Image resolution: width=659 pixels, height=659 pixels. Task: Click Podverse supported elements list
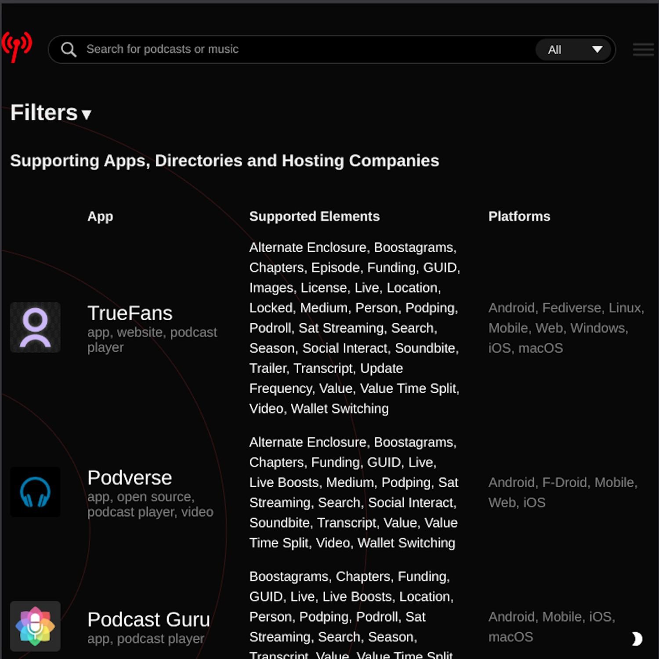(x=354, y=492)
